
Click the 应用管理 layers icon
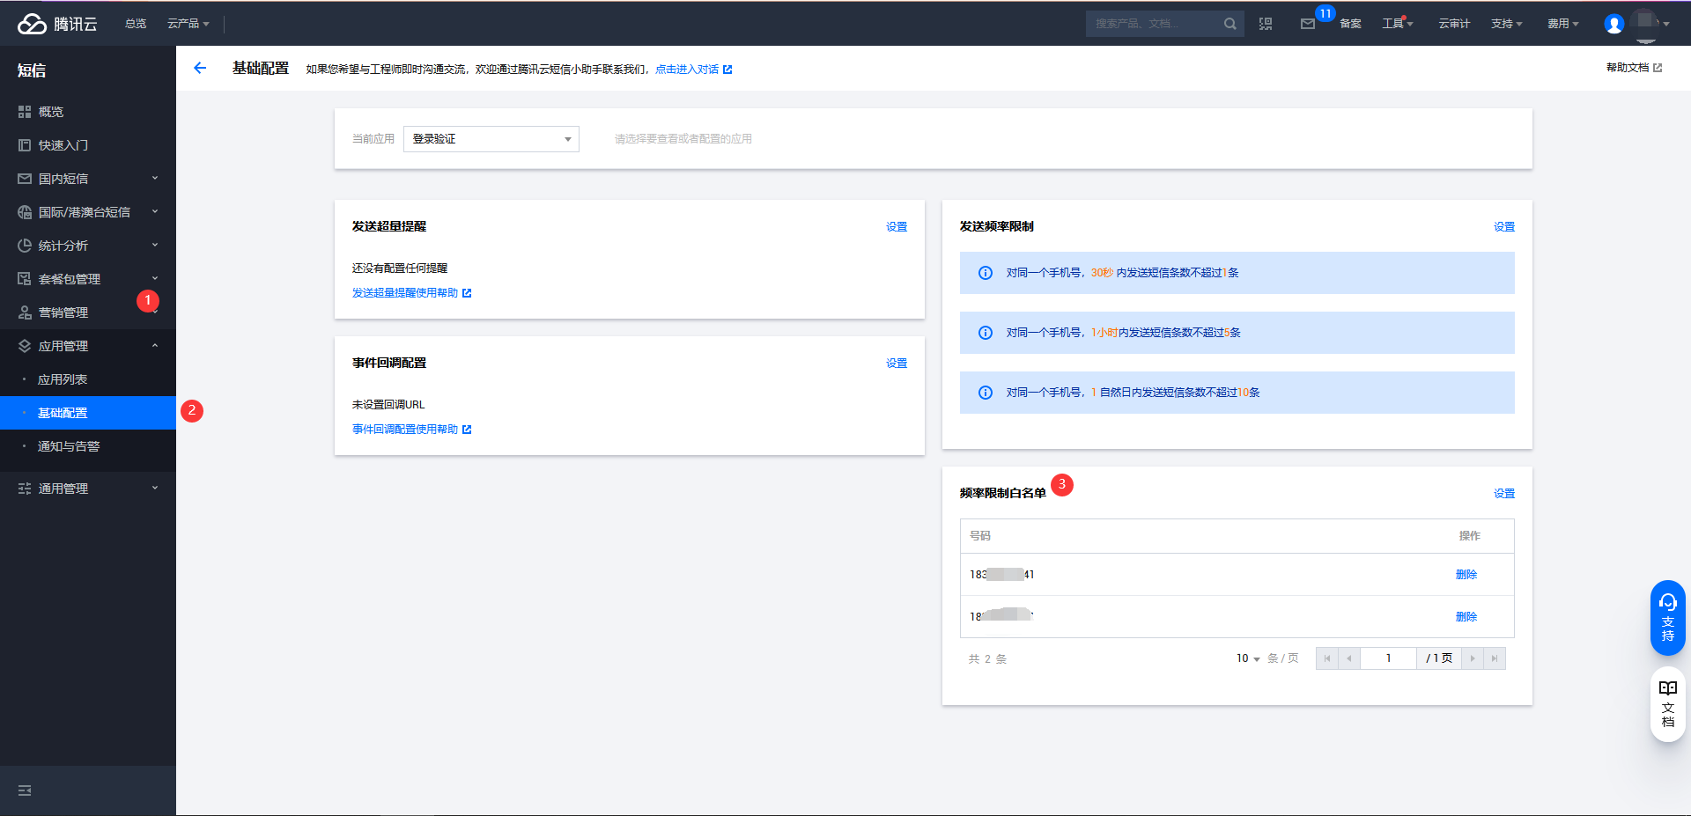tap(25, 346)
